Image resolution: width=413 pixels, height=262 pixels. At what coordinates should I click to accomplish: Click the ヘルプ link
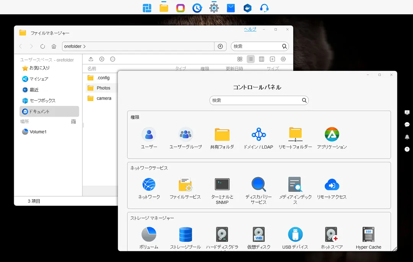[x=250, y=29]
